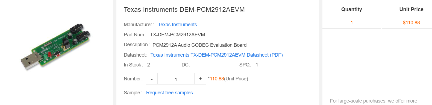
Task: Click the DC field label
Action: [186, 65]
